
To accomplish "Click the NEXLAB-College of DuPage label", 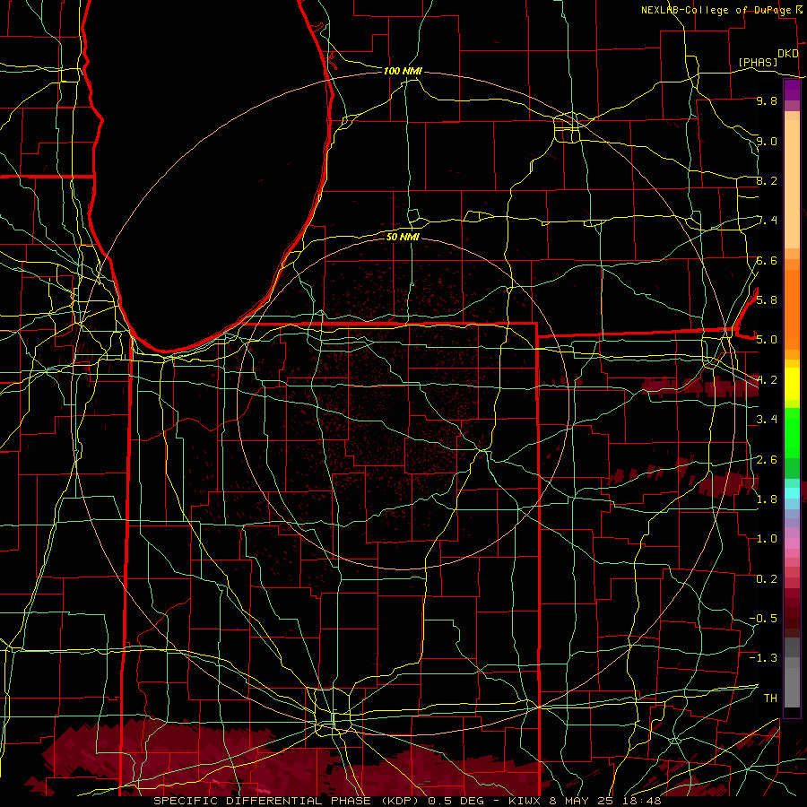I will click(716, 10).
